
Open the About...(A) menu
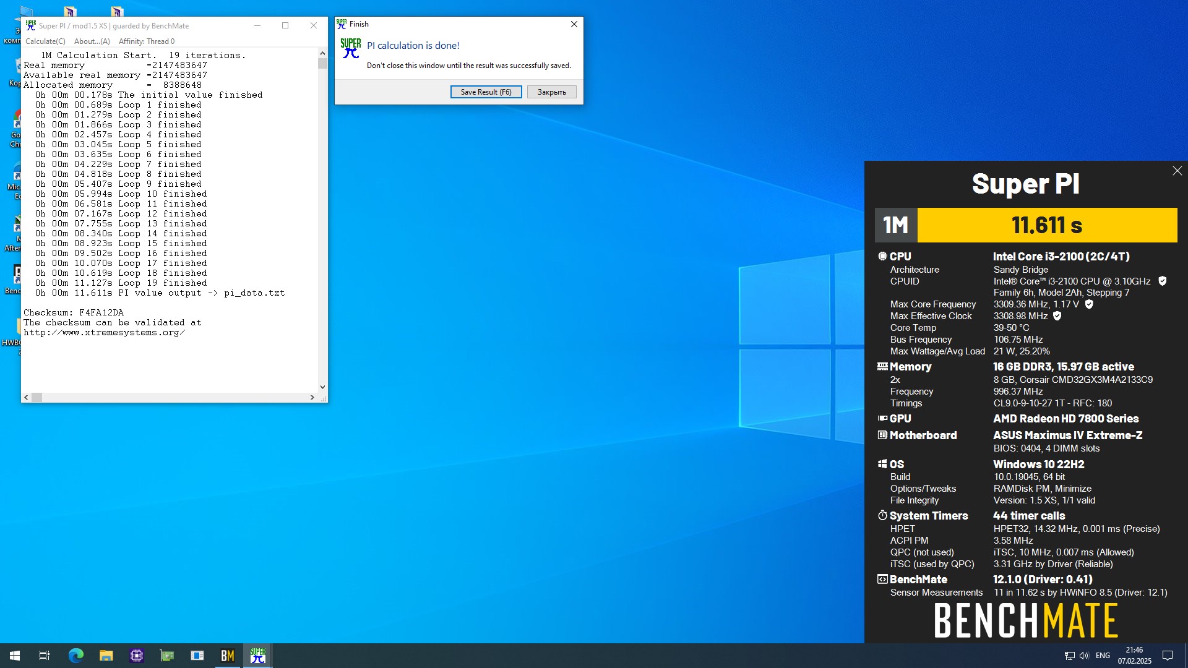coord(92,41)
